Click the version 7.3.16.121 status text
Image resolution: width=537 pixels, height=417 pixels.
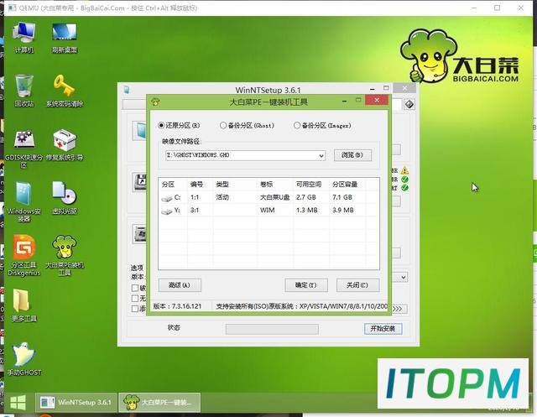[177, 306]
